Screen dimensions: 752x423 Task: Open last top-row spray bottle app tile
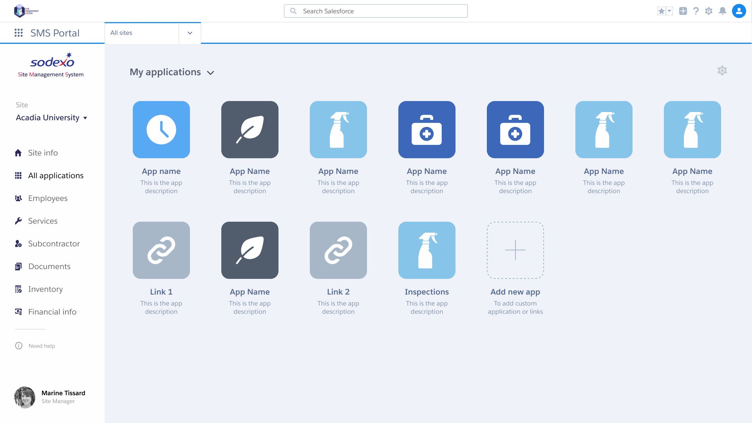pyautogui.click(x=692, y=130)
